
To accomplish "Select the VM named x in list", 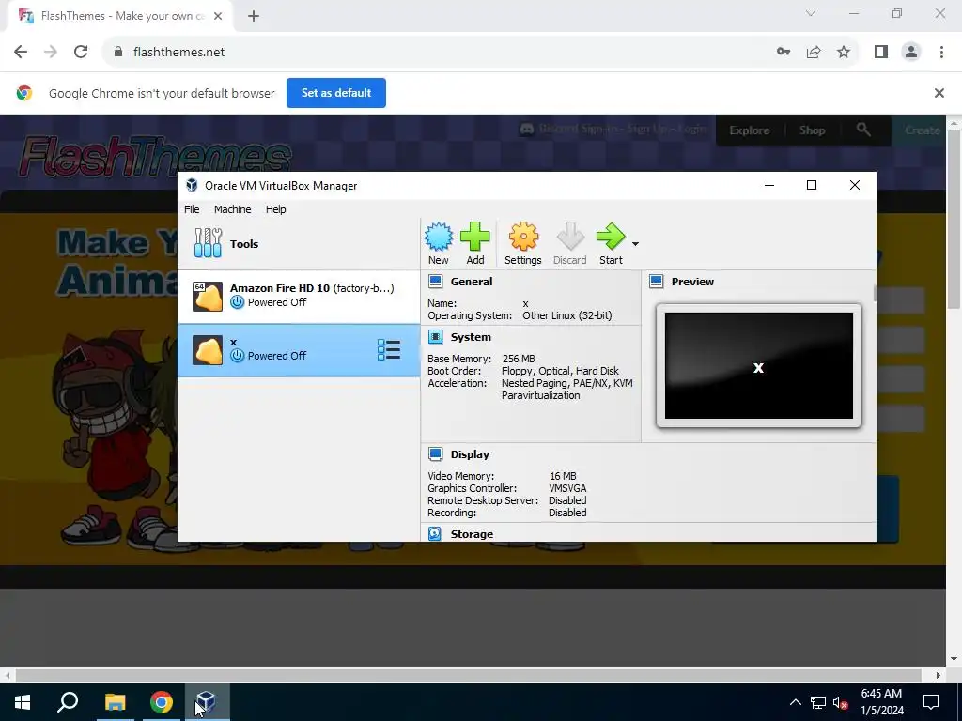I will [299, 350].
